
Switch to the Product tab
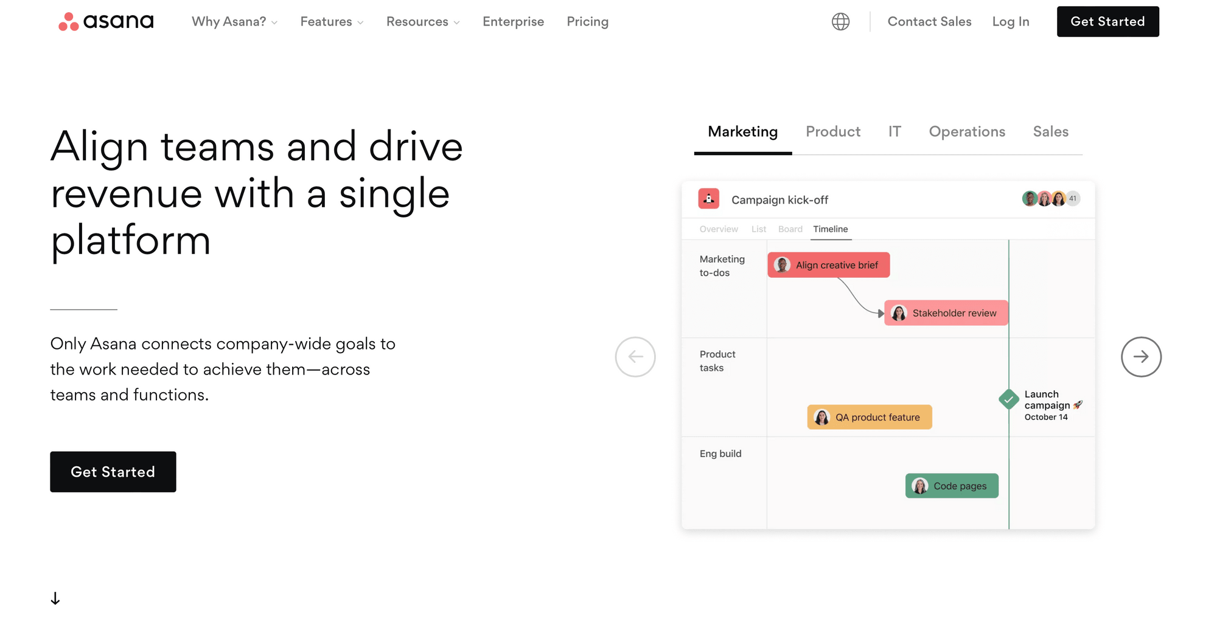[x=833, y=132]
